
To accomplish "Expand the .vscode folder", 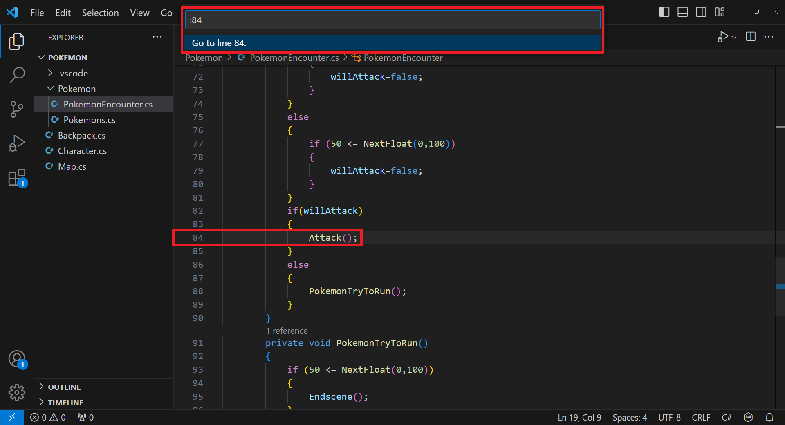I will (x=50, y=73).
